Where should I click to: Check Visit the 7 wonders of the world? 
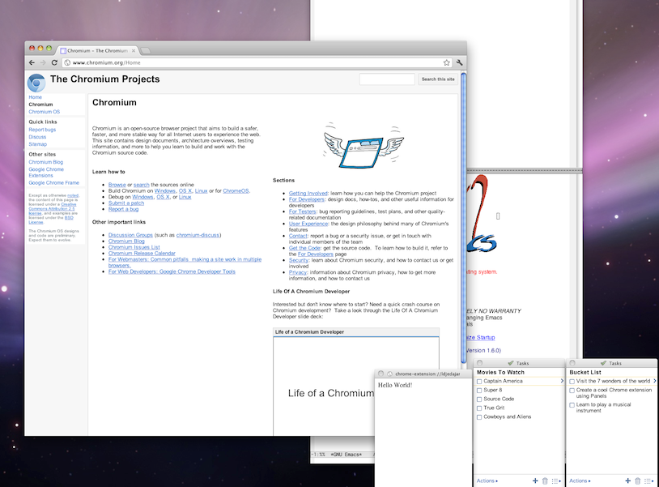pyautogui.click(x=571, y=380)
